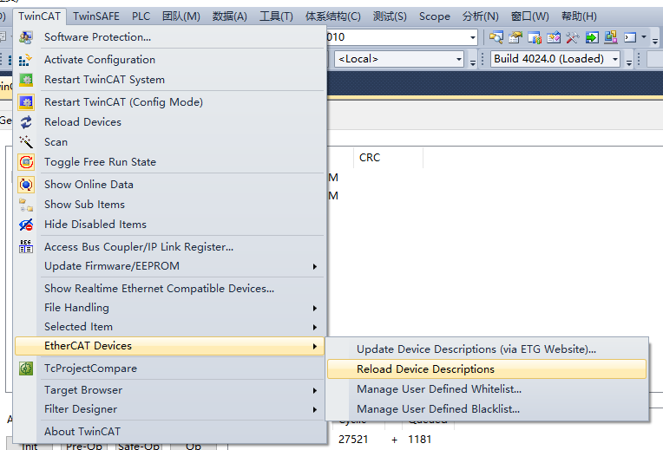
Task: Click the Safe-Op state button
Action: point(138,447)
